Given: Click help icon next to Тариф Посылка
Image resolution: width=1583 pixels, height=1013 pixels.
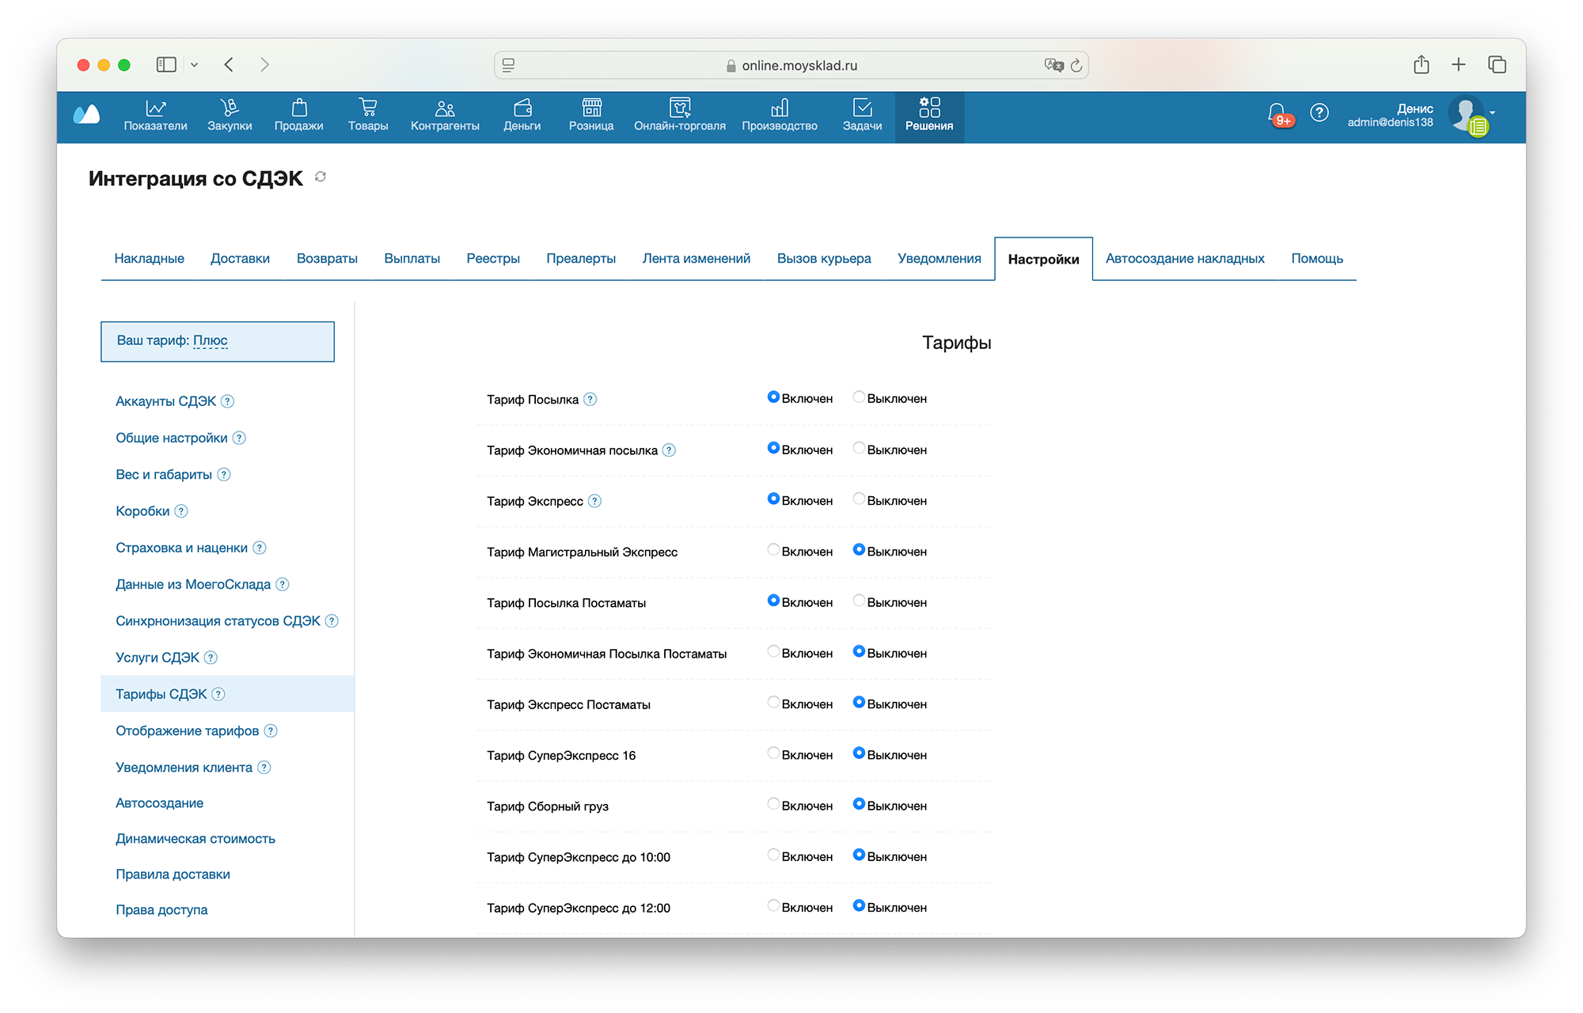Looking at the screenshot, I should tap(590, 400).
